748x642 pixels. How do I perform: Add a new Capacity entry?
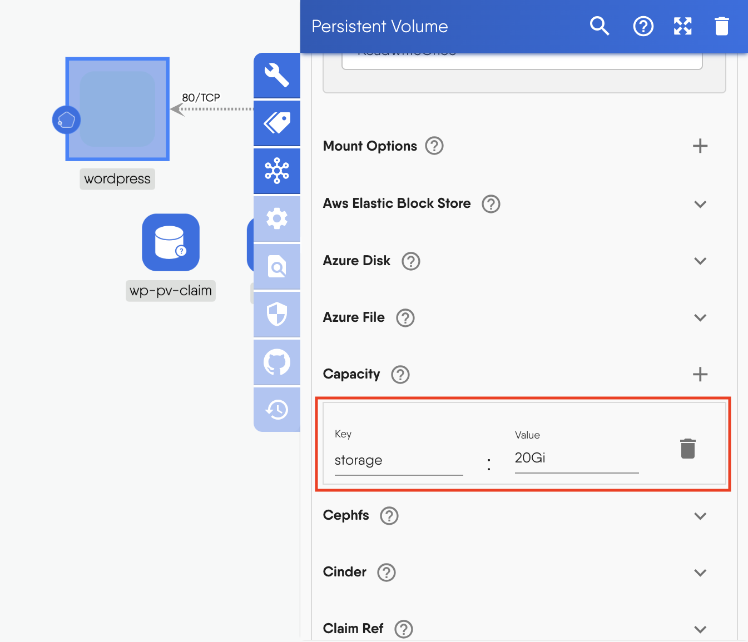(x=700, y=374)
